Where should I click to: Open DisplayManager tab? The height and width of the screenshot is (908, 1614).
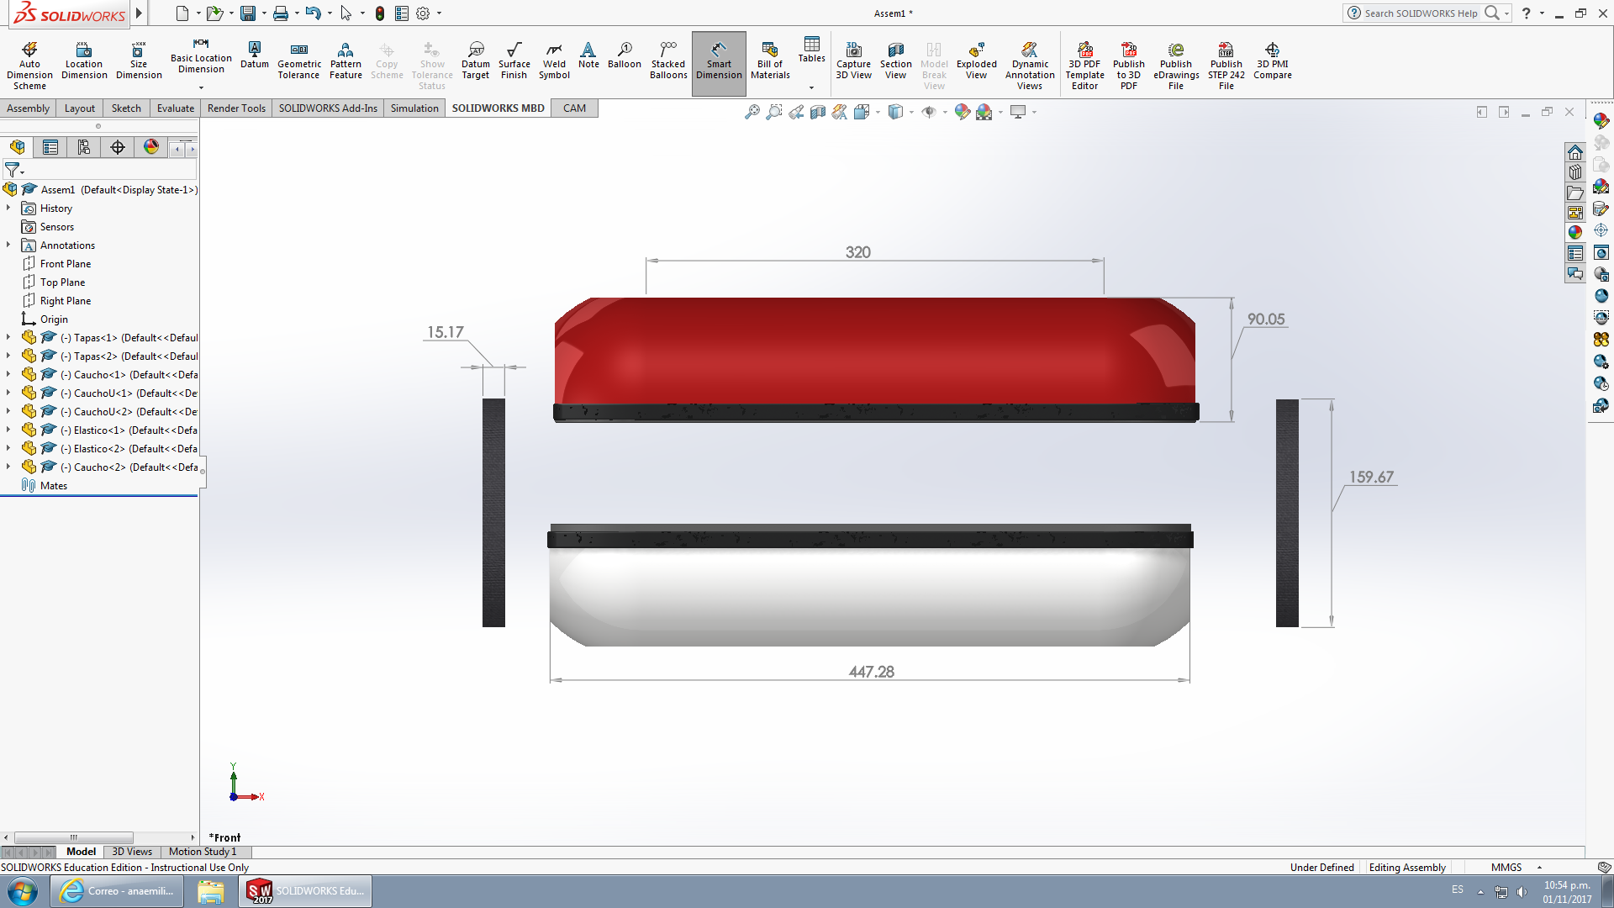151,148
